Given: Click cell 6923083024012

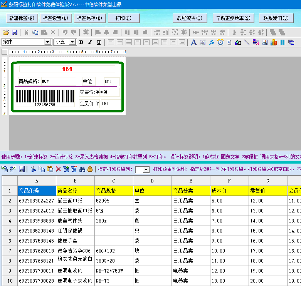Looking at the screenshot, I should 37,211.
